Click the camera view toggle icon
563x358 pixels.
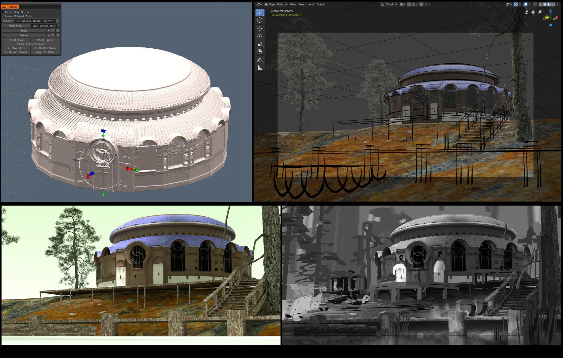(526, 12)
